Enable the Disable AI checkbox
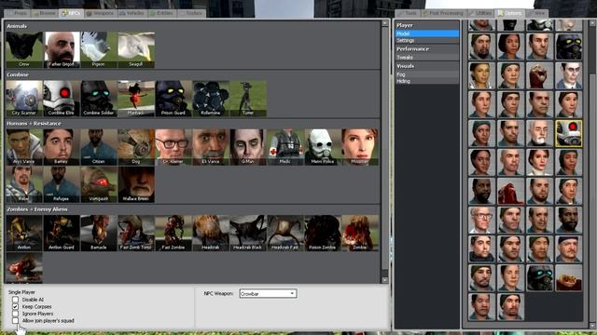This screenshot has width=597, height=335. (x=15, y=300)
